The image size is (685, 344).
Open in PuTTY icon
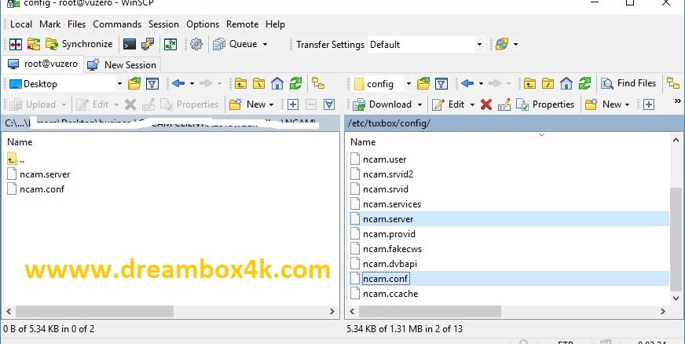pyautogui.click(x=148, y=44)
